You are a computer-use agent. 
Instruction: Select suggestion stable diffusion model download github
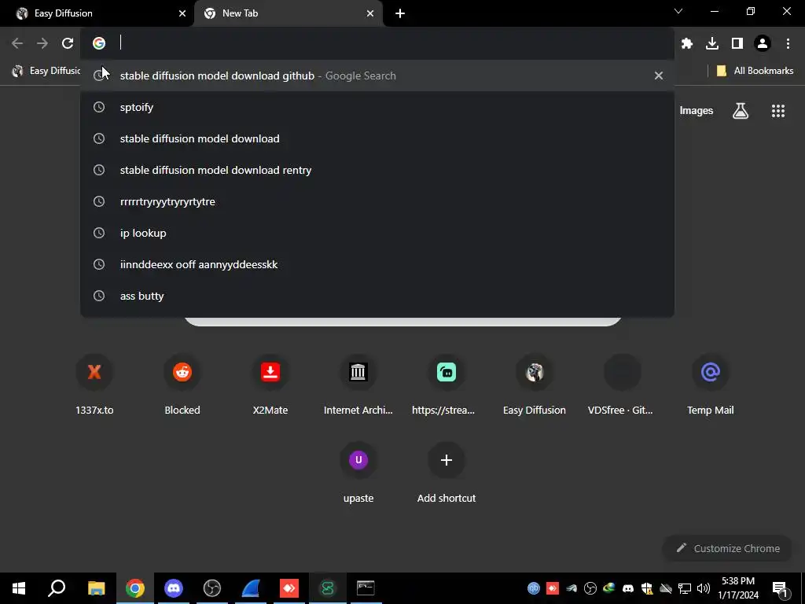click(x=377, y=75)
